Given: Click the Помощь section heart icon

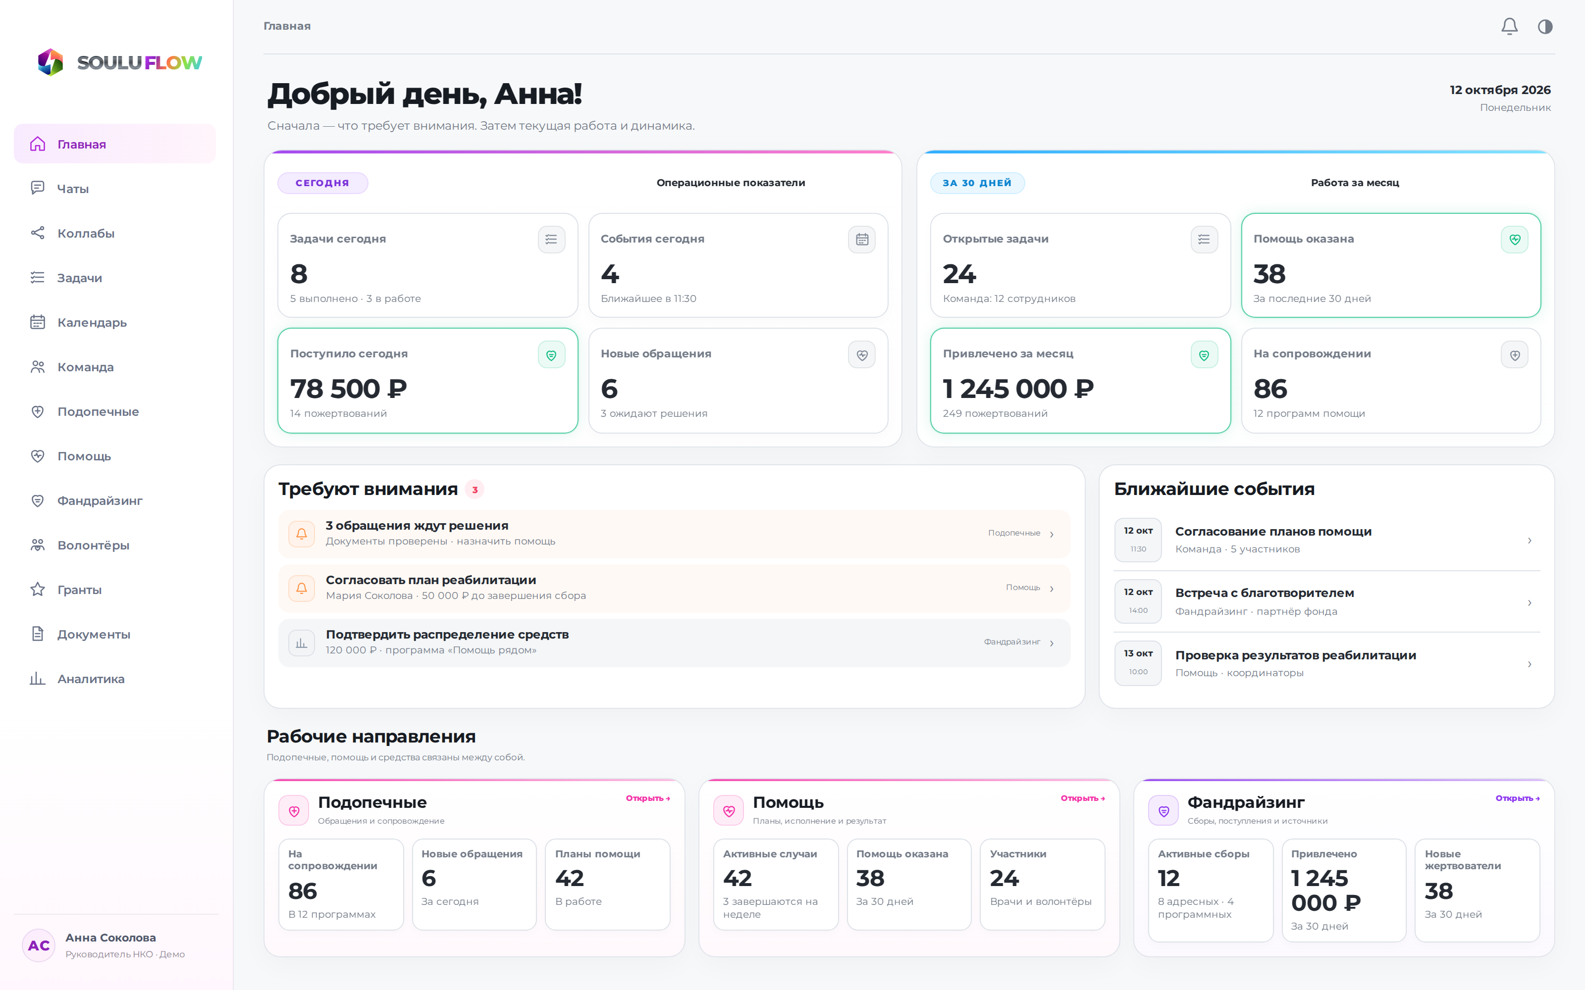Looking at the screenshot, I should 729,811.
